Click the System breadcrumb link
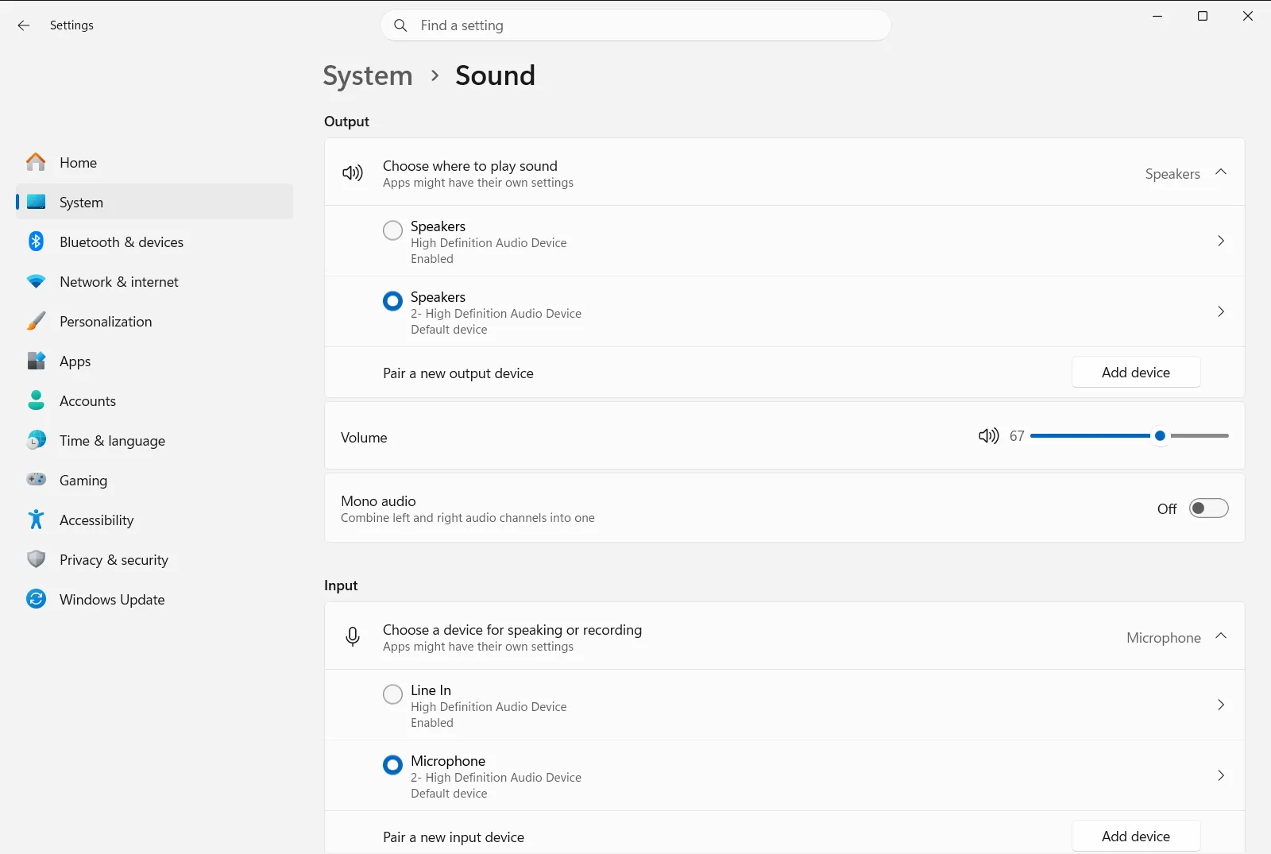1271x854 pixels. [368, 75]
